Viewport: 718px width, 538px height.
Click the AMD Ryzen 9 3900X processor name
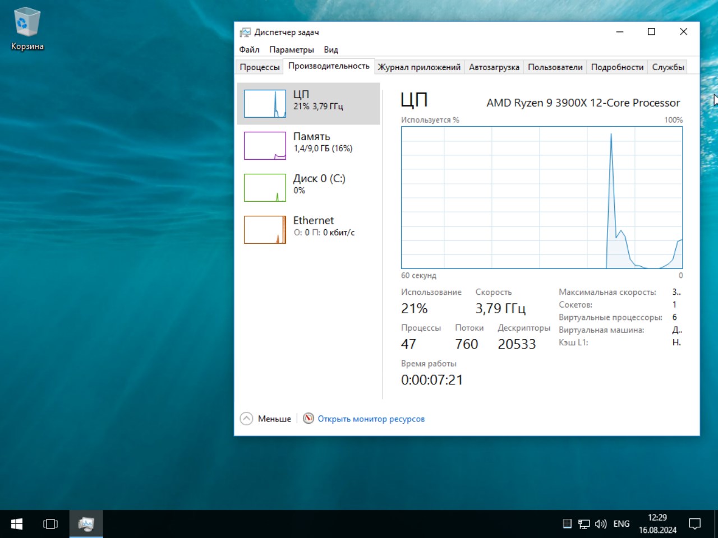point(583,103)
